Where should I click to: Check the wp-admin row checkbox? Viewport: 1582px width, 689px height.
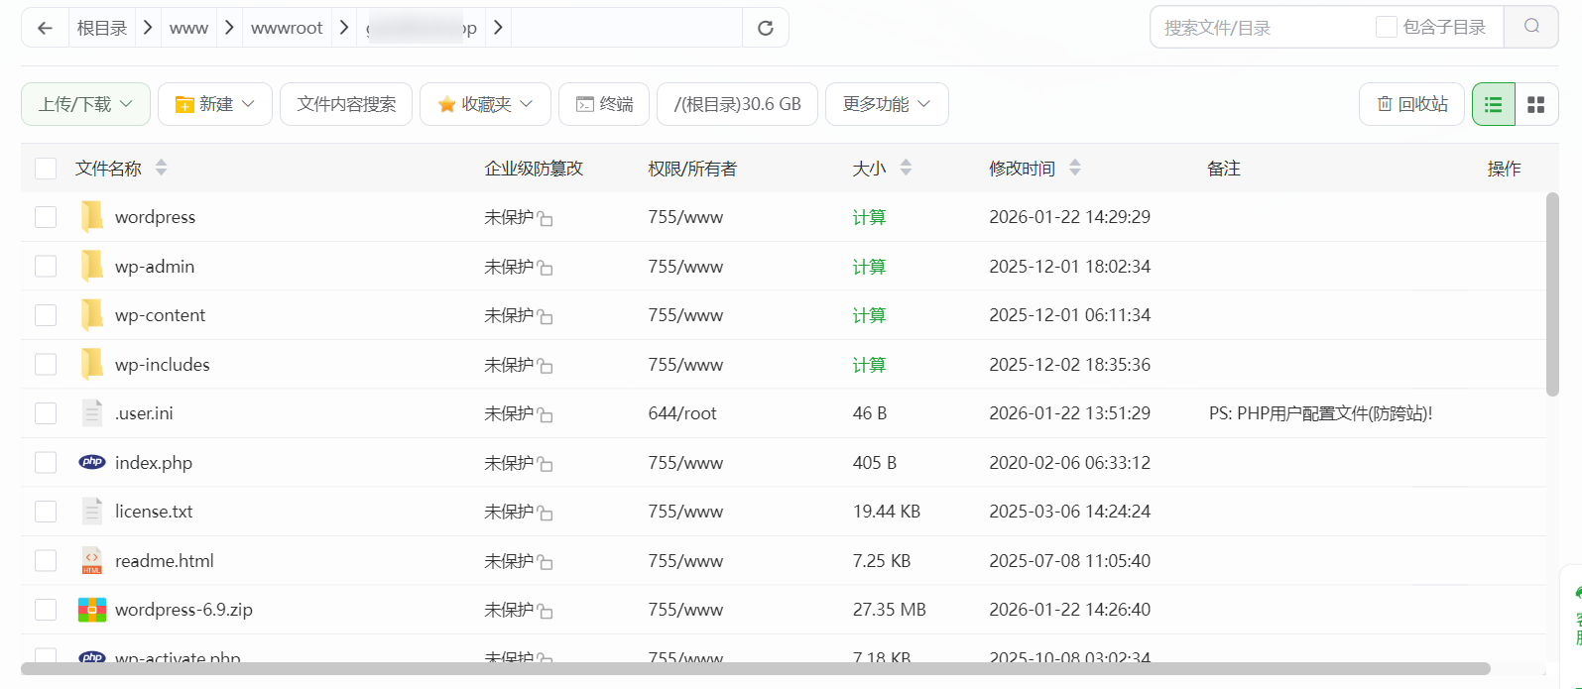tap(46, 266)
